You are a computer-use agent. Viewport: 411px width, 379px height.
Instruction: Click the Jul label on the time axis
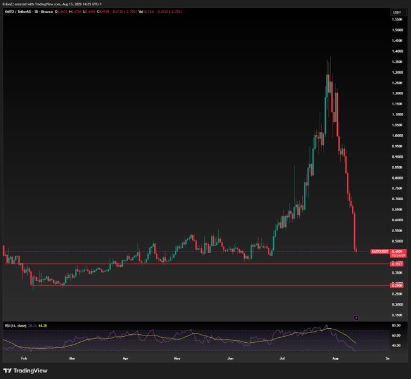coord(282,358)
